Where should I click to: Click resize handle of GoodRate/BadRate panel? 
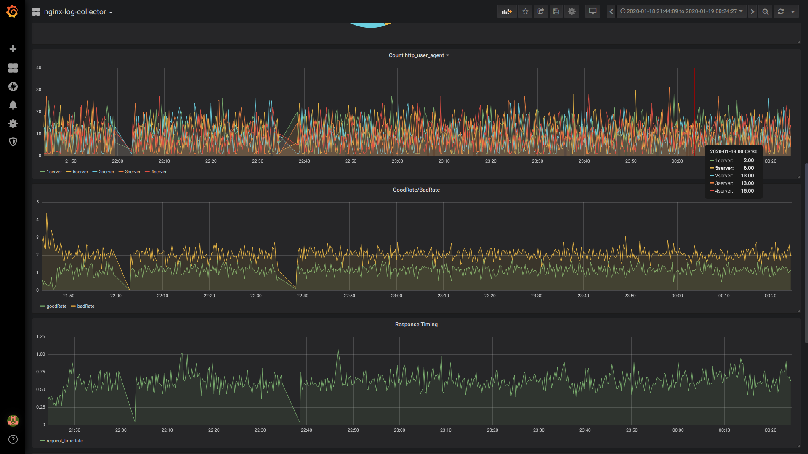799,311
